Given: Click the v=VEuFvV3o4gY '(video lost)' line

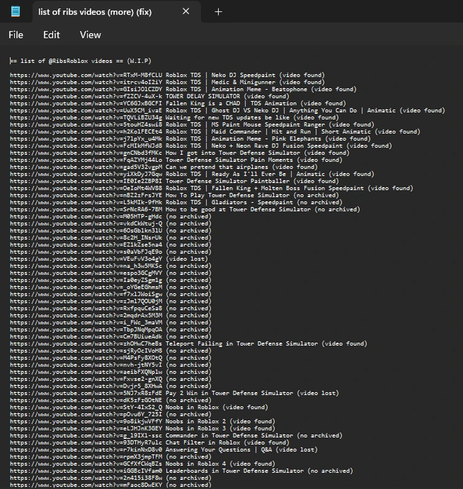Looking at the screenshot, I should click(x=109, y=259).
